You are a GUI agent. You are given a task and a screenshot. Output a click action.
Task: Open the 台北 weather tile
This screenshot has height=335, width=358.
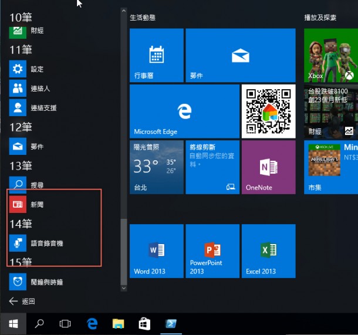point(157,167)
